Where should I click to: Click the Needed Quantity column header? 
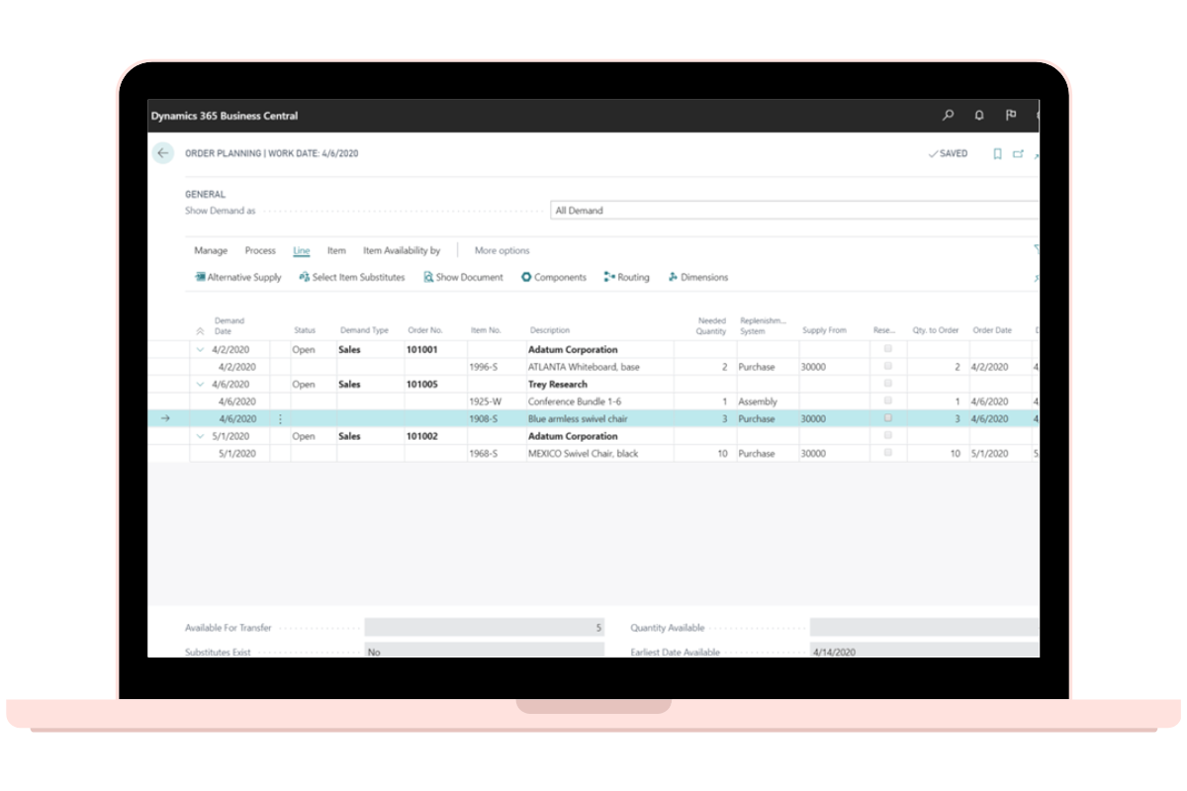pos(711,326)
